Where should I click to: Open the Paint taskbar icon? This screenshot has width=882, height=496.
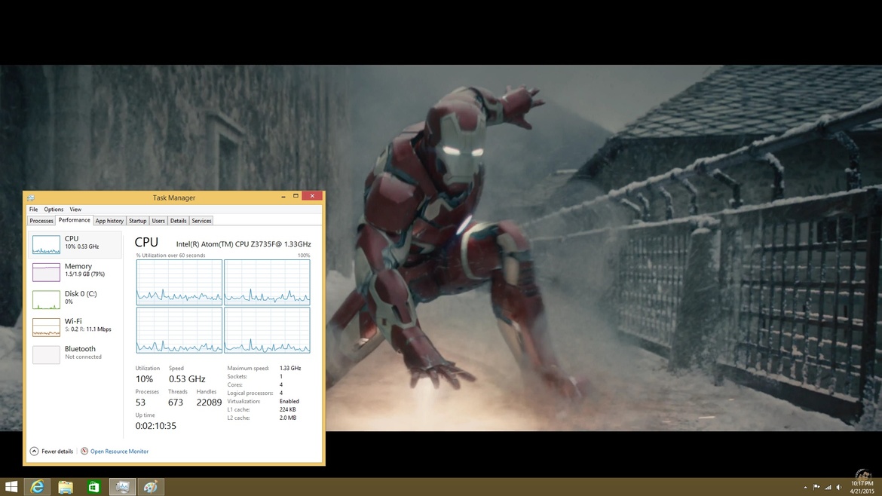150,487
